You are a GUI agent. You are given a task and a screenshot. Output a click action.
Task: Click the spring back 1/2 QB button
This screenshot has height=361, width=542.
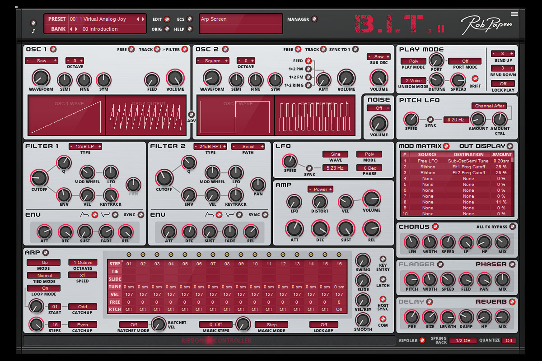pyautogui.click(x=463, y=340)
